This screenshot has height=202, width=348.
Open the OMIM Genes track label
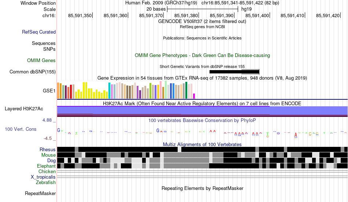(x=41, y=60)
